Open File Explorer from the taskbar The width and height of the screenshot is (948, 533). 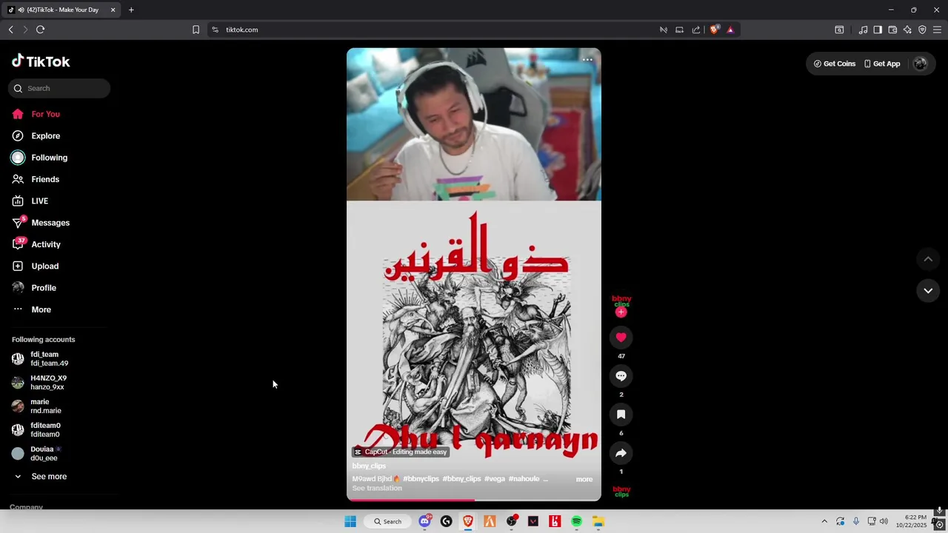598,522
